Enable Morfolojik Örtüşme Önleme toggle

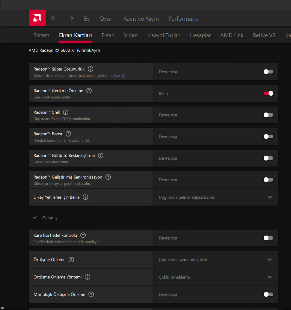click(269, 294)
